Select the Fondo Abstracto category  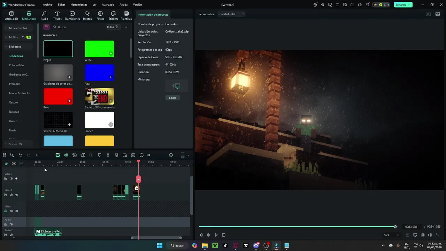[x=19, y=93]
